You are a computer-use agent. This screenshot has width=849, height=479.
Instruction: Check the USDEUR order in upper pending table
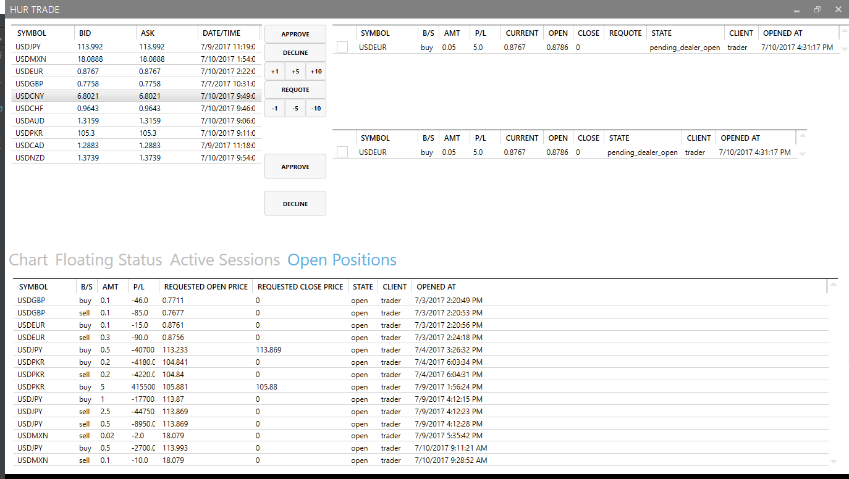click(342, 47)
